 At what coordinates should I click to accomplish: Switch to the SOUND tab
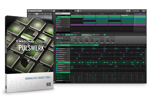[x=68, y=35]
